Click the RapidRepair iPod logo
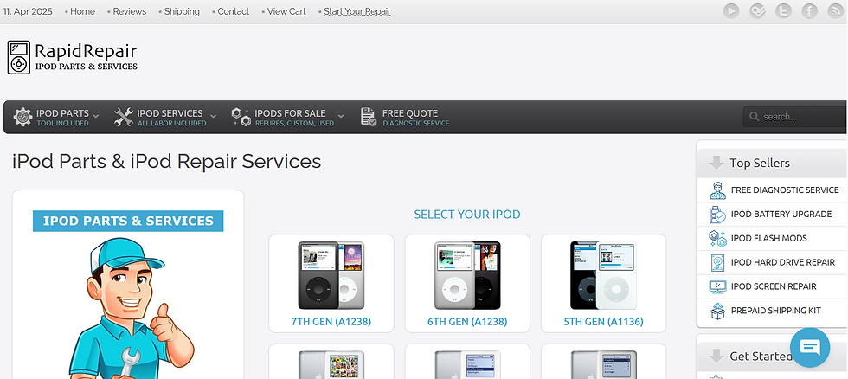Viewport: 848px width, 379px height. click(73, 57)
